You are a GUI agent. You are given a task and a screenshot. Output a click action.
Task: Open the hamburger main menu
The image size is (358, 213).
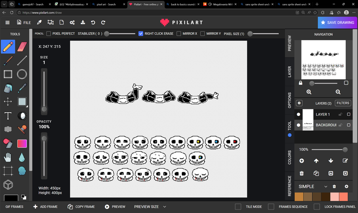coord(8,23)
